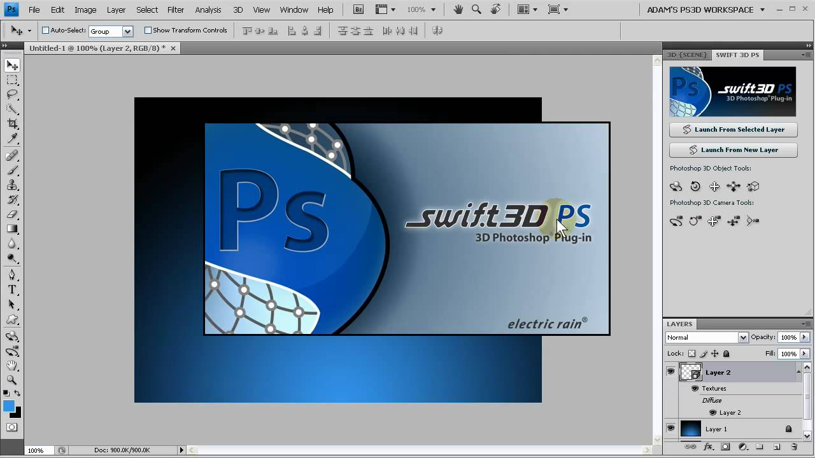Select the Hand tool in toolbox

pyautogui.click(x=12, y=366)
